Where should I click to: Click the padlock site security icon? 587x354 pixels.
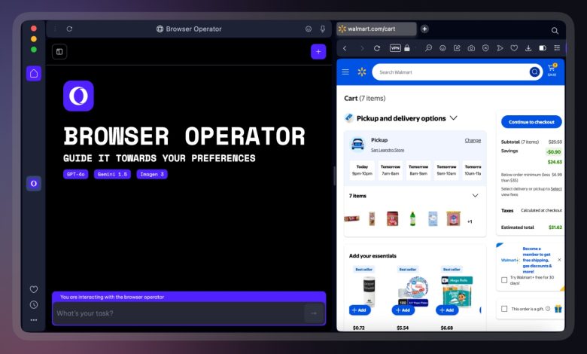tap(407, 48)
